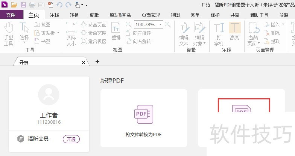Screen dimensions: 295x156
Task: Click the redo arrow icon
Action: pyautogui.click(x=68, y=4)
